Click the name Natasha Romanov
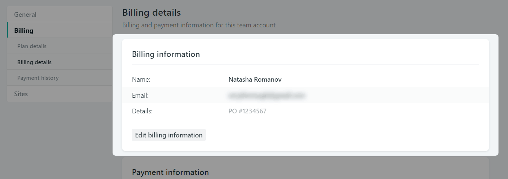Screen dimensions: 508x179 coord(255,79)
